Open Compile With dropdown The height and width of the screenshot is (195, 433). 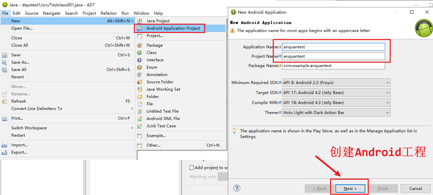pyautogui.click(x=336, y=103)
